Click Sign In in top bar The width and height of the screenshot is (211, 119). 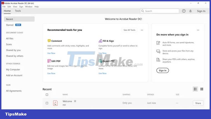pos(201,11)
